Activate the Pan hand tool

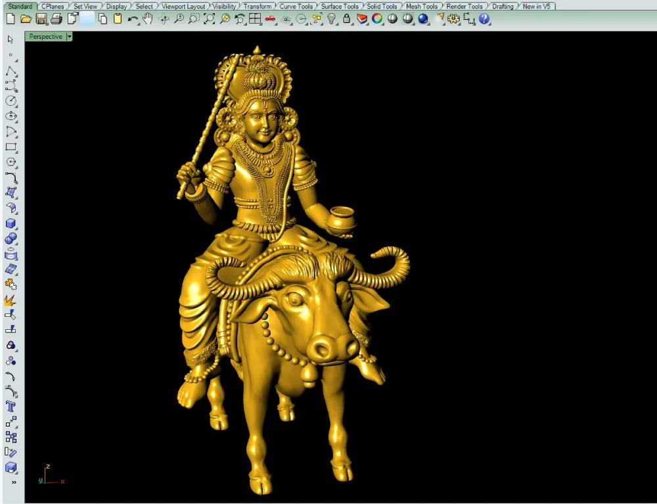(x=147, y=19)
